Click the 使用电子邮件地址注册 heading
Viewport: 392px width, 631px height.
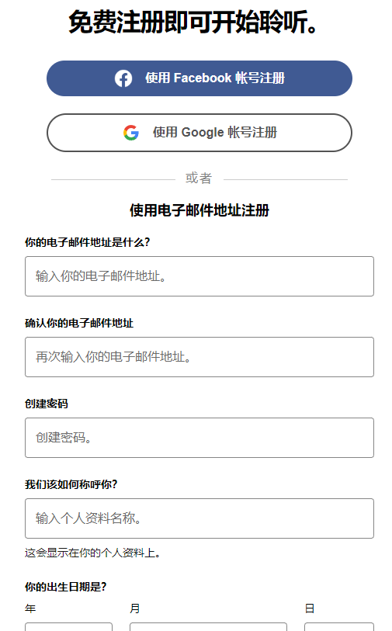coord(199,210)
